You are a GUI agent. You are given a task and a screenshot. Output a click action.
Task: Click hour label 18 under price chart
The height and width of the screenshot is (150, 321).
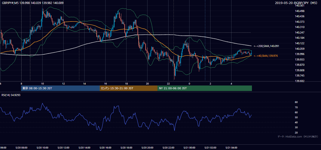click(x=126, y=84)
